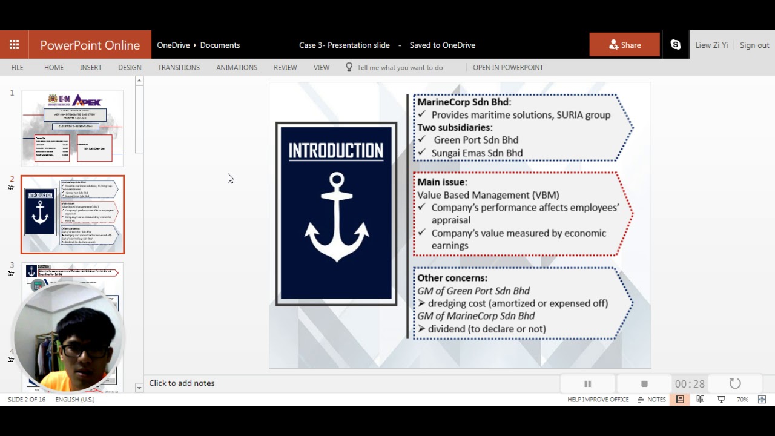Click to add notes area
775x436 pixels.
click(x=182, y=383)
